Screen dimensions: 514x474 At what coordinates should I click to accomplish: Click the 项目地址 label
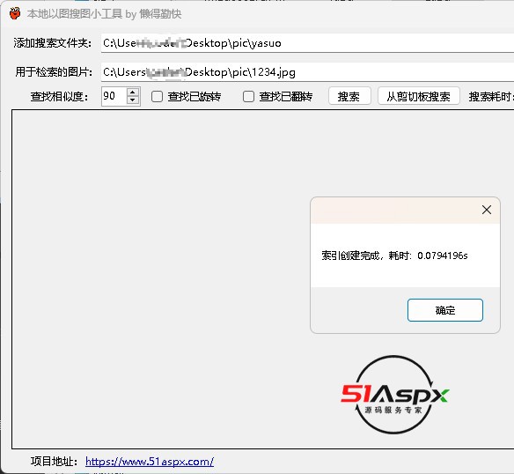[x=54, y=462]
